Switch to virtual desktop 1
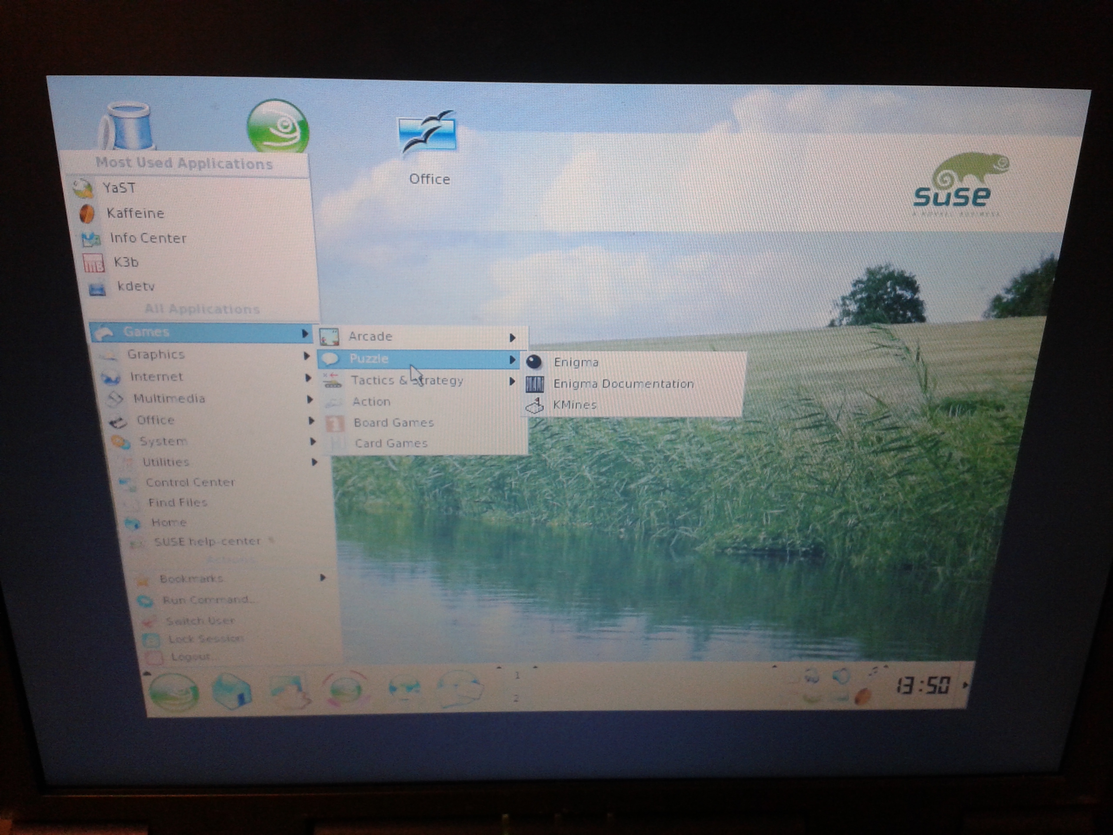1113x835 pixels. (x=517, y=676)
